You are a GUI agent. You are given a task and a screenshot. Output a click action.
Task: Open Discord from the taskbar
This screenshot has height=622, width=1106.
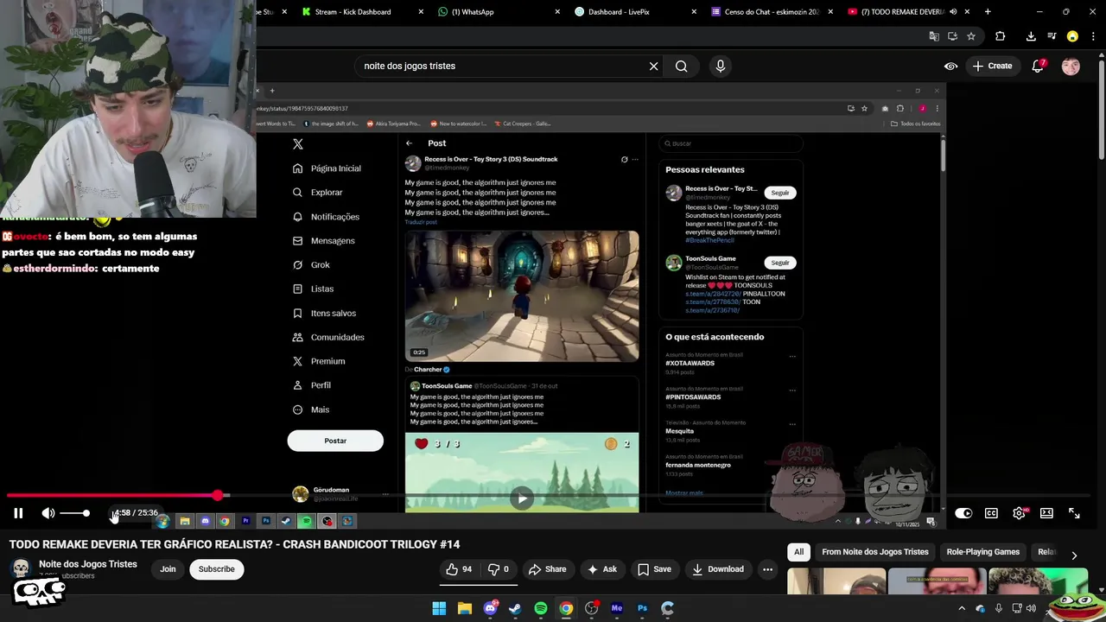pyautogui.click(x=490, y=608)
